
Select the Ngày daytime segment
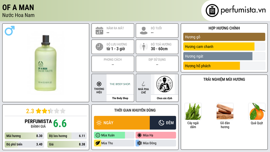click(x=122, y=123)
